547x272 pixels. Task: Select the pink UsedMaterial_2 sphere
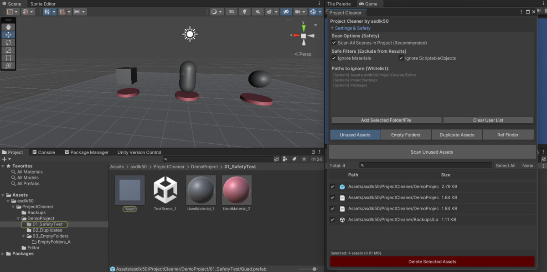[x=237, y=190]
